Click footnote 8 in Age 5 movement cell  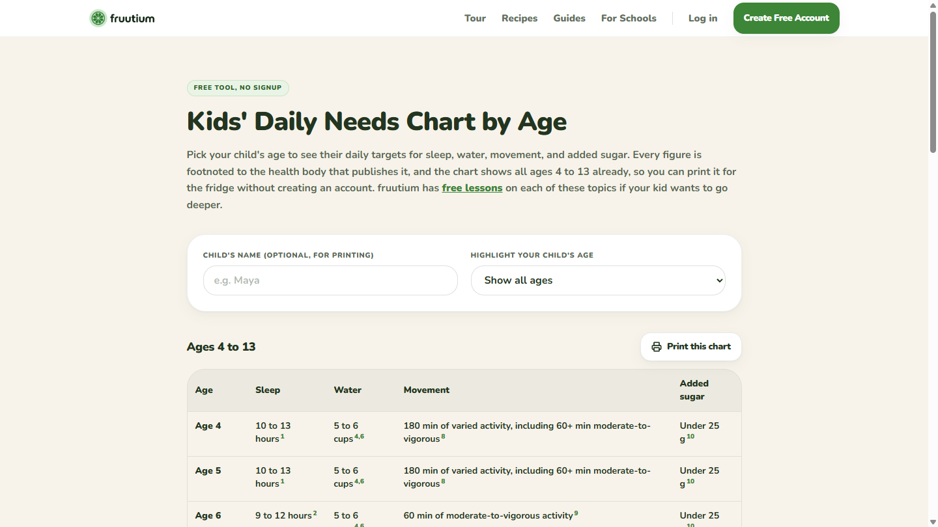click(444, 481)
